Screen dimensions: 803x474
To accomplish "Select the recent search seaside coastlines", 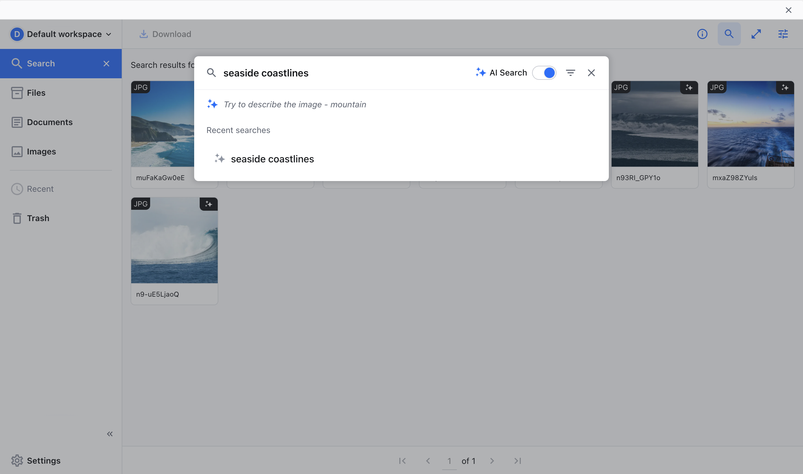I will click(x=272, y=159).
